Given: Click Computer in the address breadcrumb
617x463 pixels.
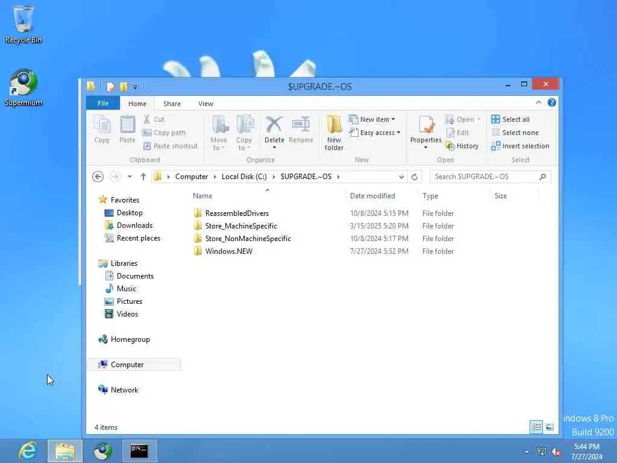Looking at the screenshot, I should (192, 177).
